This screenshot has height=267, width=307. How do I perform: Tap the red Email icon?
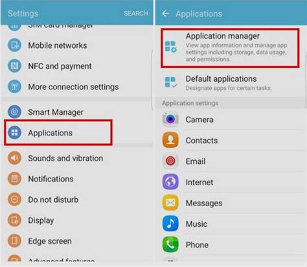tap(170, 161)
